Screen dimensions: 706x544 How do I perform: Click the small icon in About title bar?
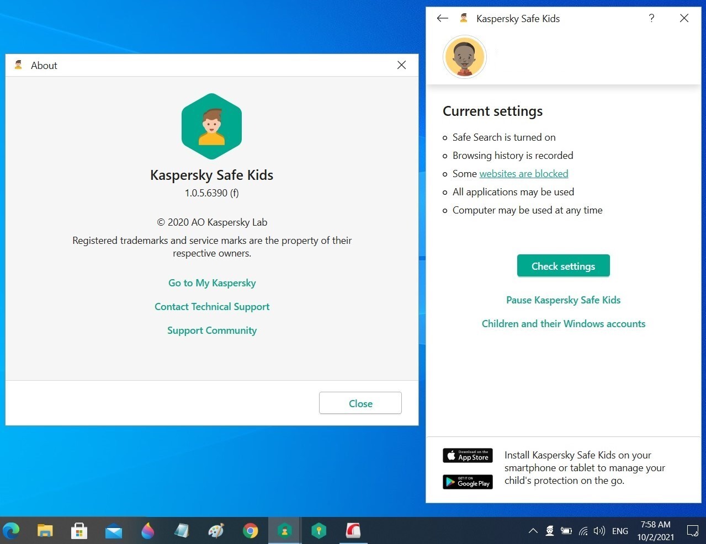point(18,65)
